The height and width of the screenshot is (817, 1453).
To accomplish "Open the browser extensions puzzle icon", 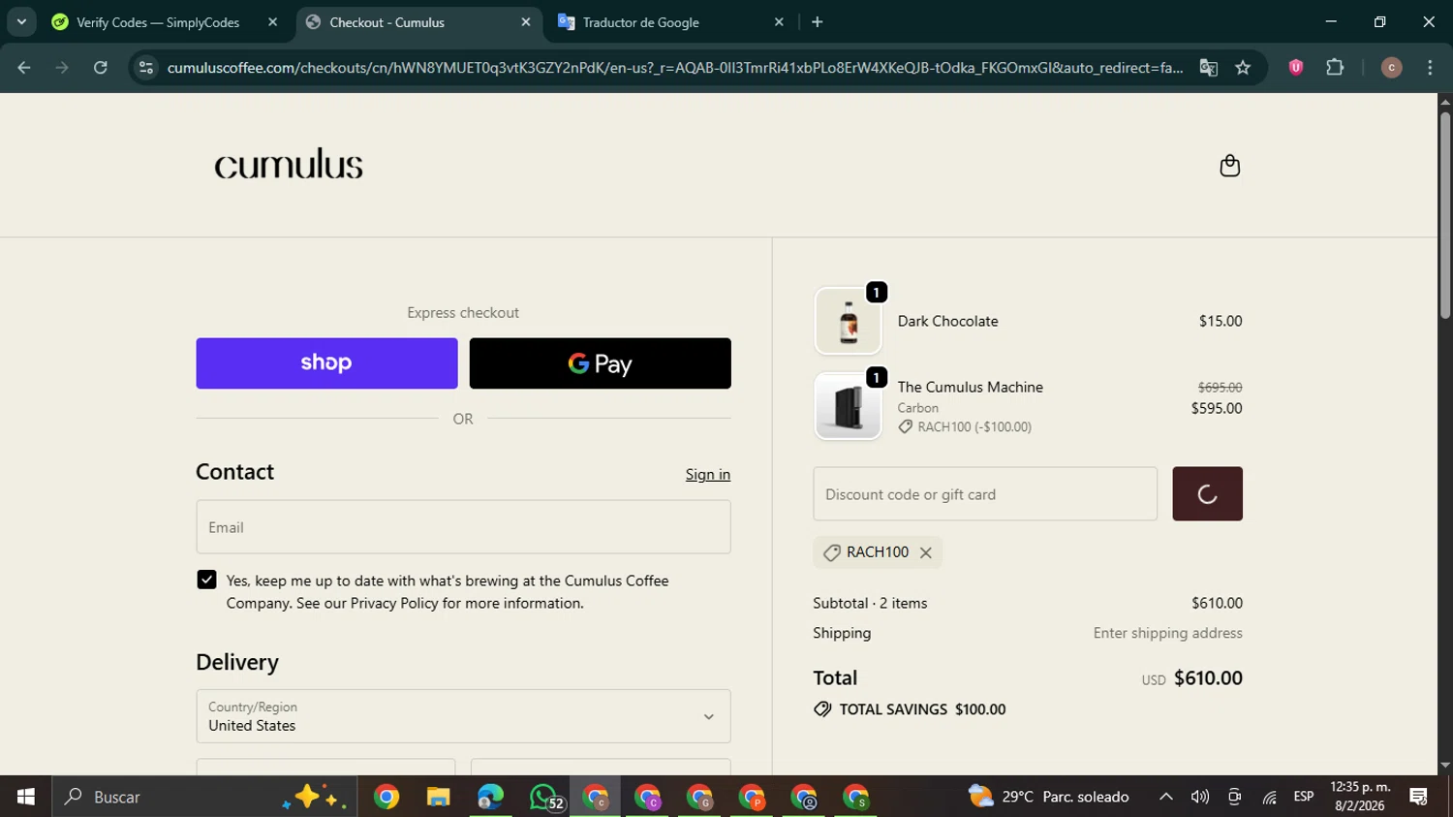I will [1335, 68].
